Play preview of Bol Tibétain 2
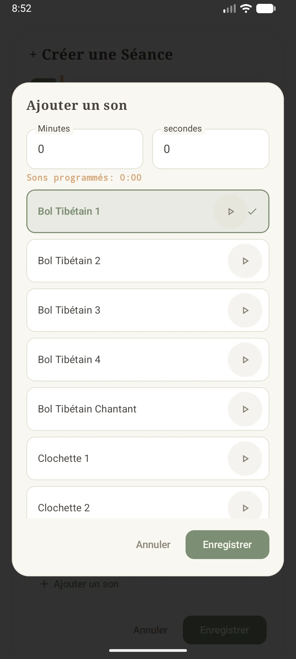This screenshot has height=659, width=296. tap(245, 261)
